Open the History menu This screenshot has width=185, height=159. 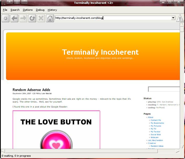52,10
